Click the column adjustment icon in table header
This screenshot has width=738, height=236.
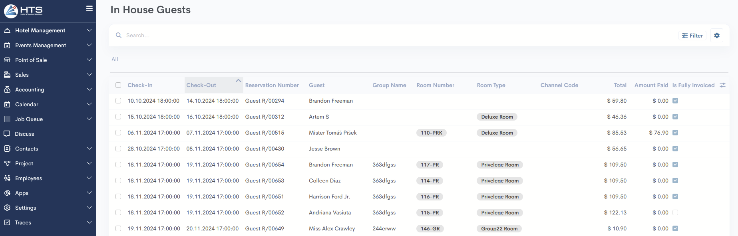coord(722,85)
